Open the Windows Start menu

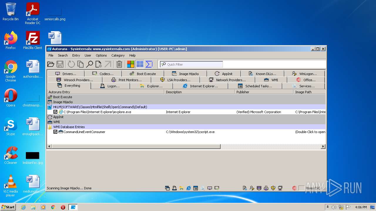[8, 207]
